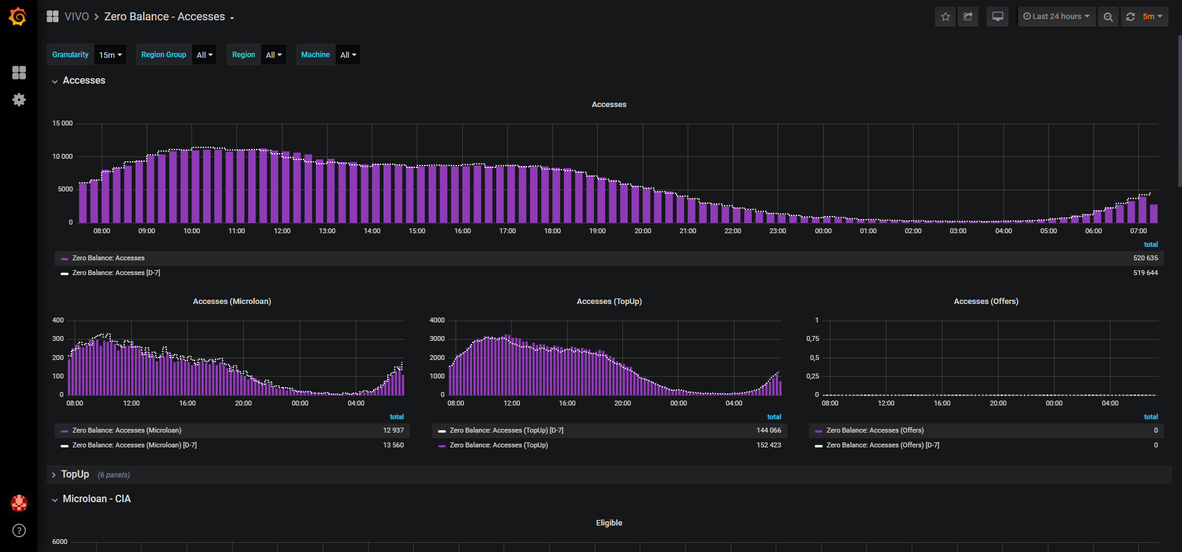Open Configuration gear in sidebar

click(19, 100)
